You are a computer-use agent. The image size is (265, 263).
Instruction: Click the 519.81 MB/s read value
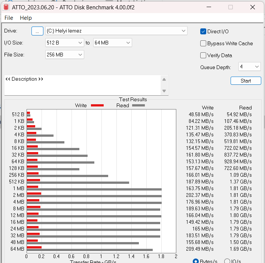[238, 141]
